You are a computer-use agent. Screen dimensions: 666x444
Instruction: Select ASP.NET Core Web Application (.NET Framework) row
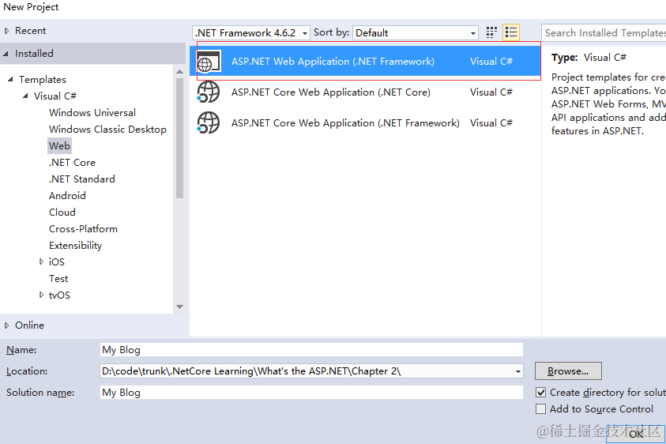pos(365,122)
